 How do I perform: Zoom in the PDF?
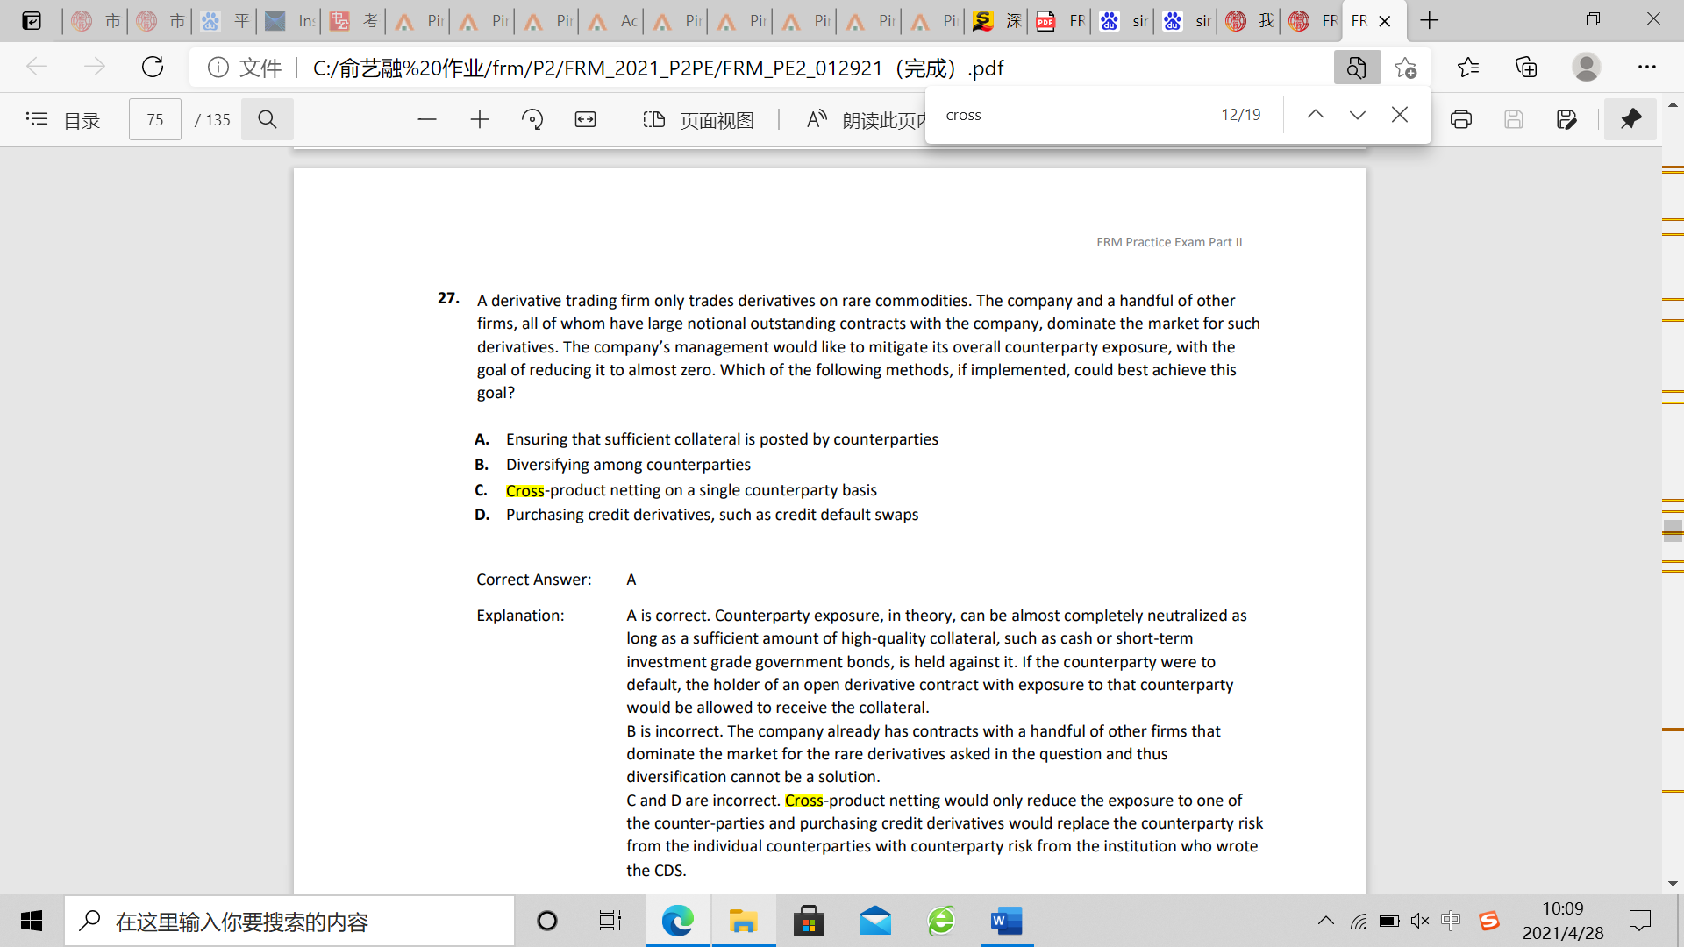(x=480, y=119)
